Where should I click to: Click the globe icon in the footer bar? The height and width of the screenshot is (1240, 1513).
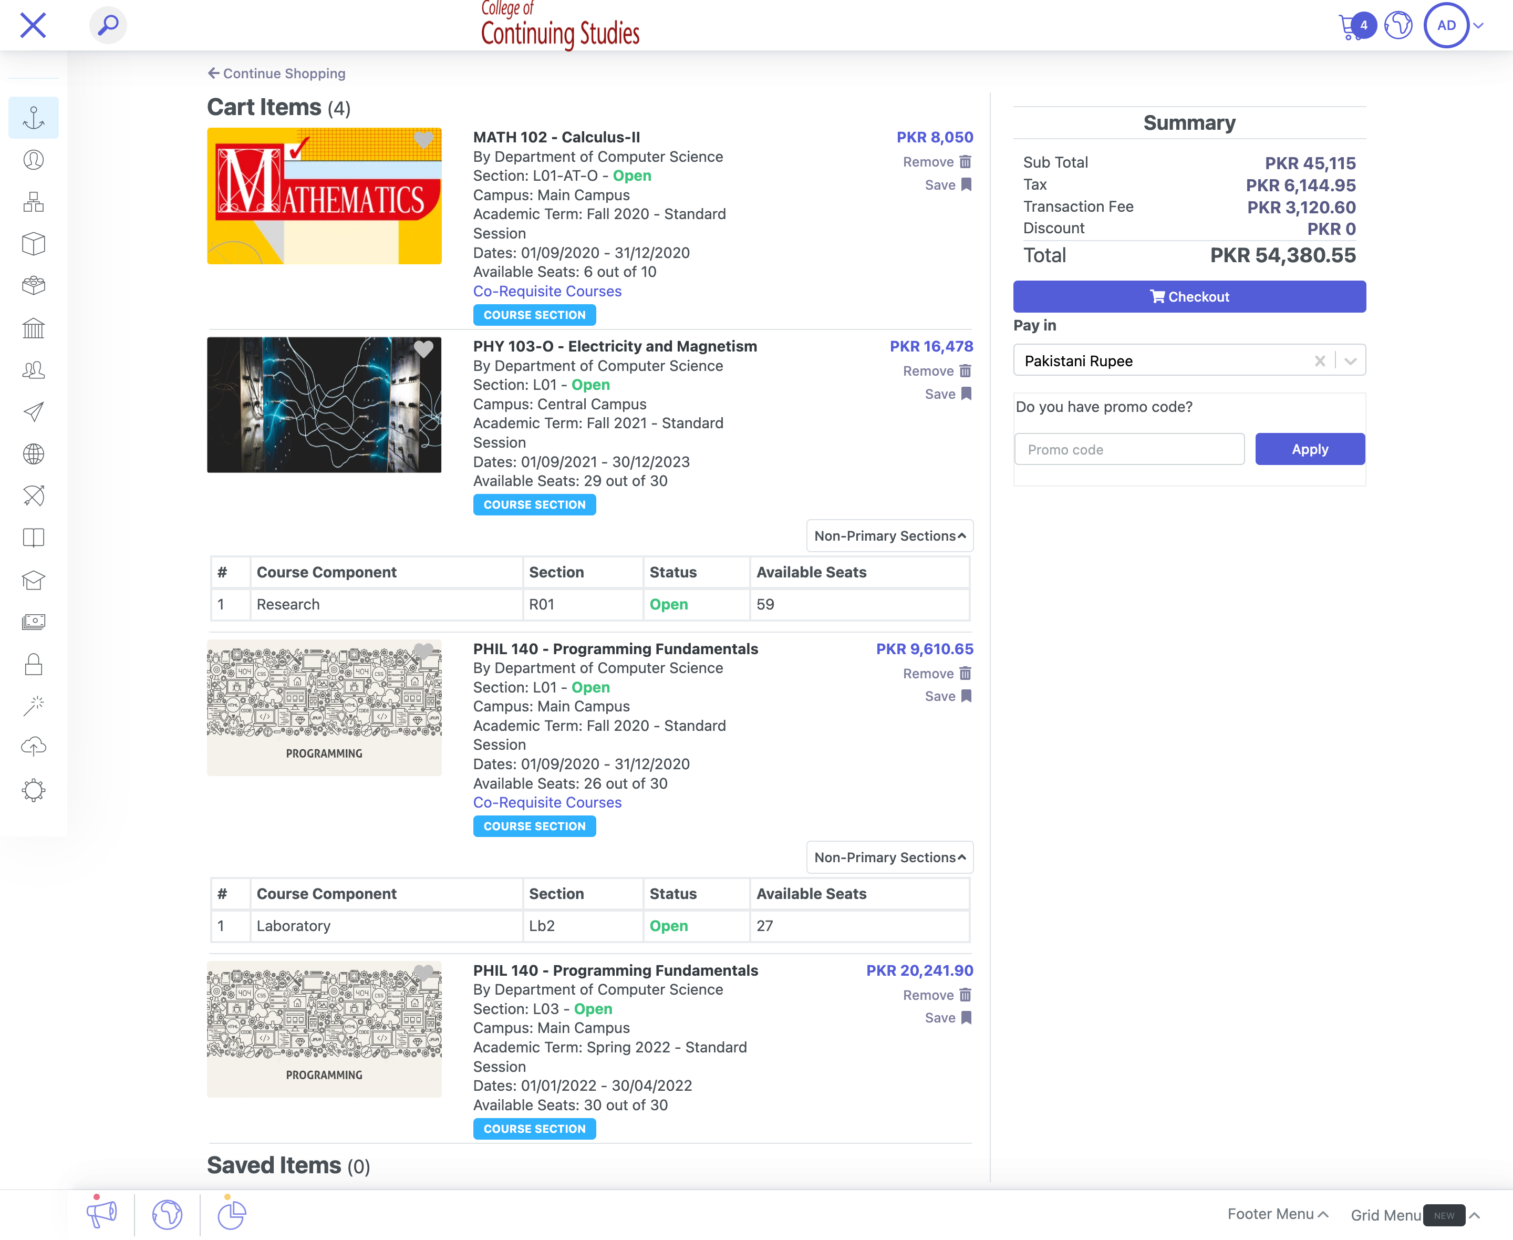167,1214
